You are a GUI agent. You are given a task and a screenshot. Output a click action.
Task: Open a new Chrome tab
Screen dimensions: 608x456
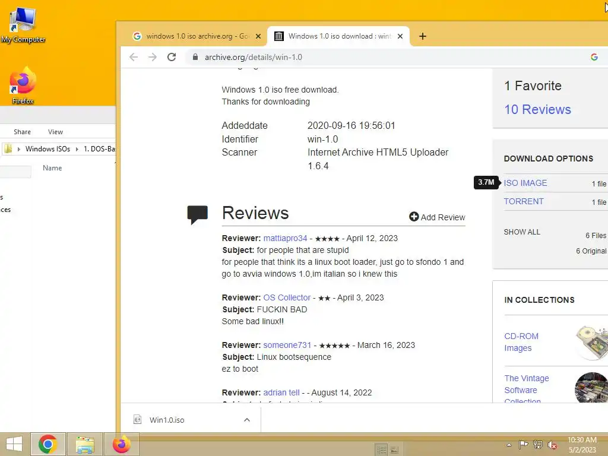pyautogui.click(x=423, y=36)
